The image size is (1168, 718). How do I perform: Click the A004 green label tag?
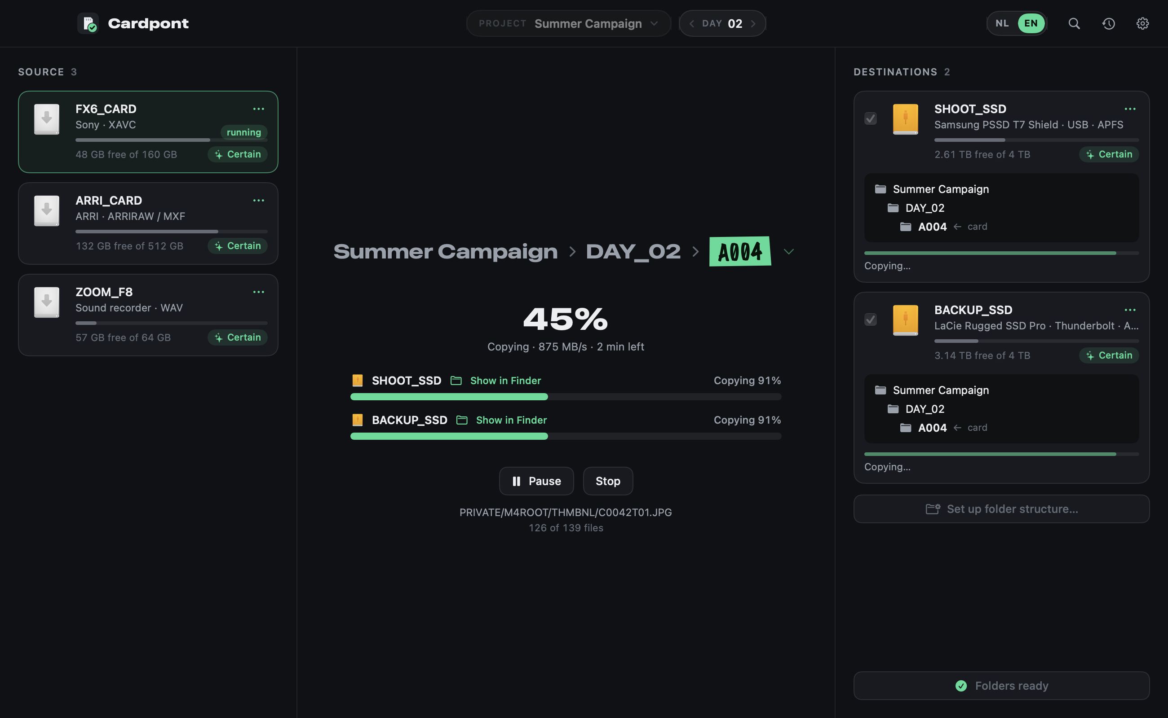click(x=740, y=251)
